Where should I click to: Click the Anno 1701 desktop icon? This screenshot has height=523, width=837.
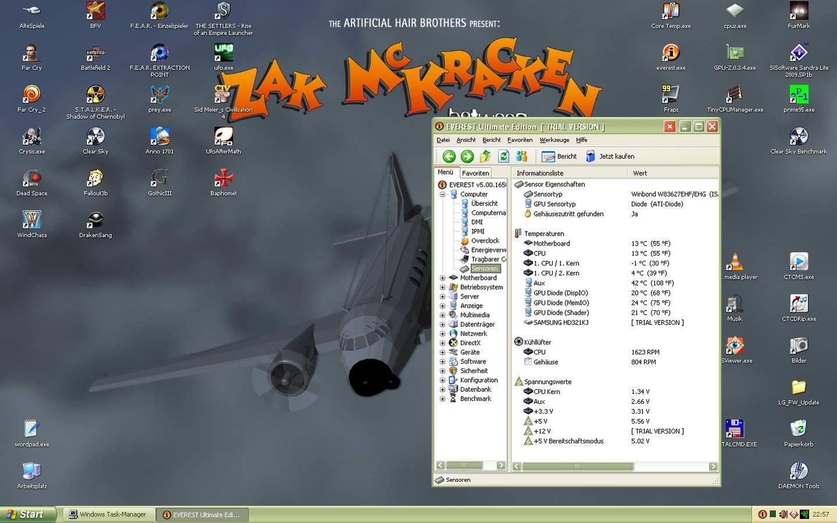pyautogui.click(x=159, y=141)
